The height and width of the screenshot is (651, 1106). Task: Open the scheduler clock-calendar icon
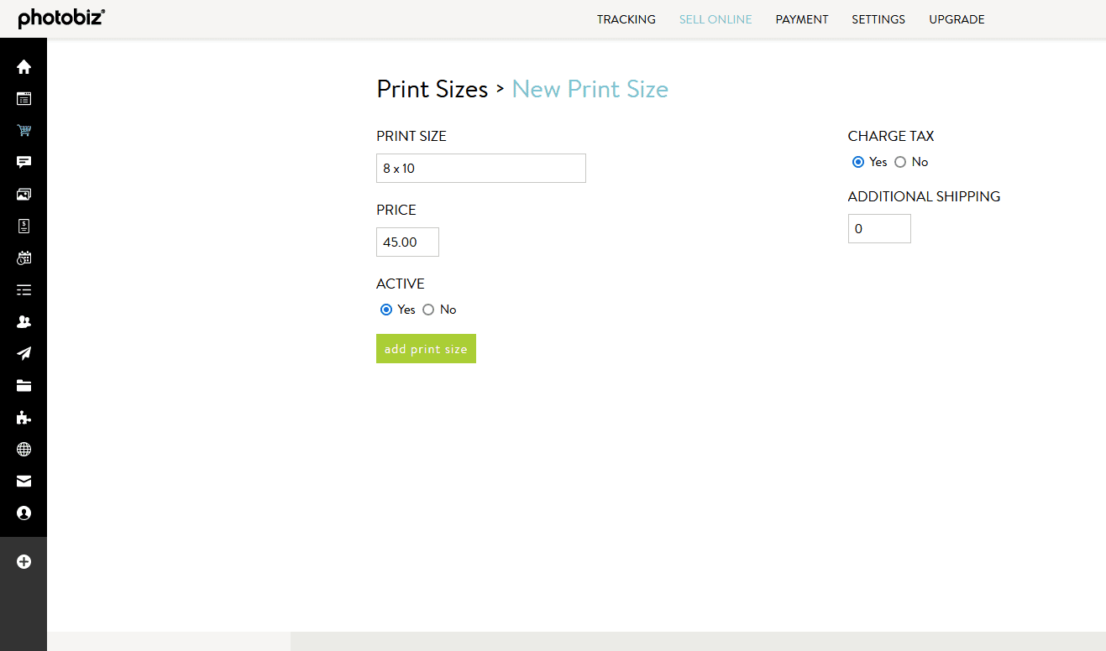[x=24, y=258]
